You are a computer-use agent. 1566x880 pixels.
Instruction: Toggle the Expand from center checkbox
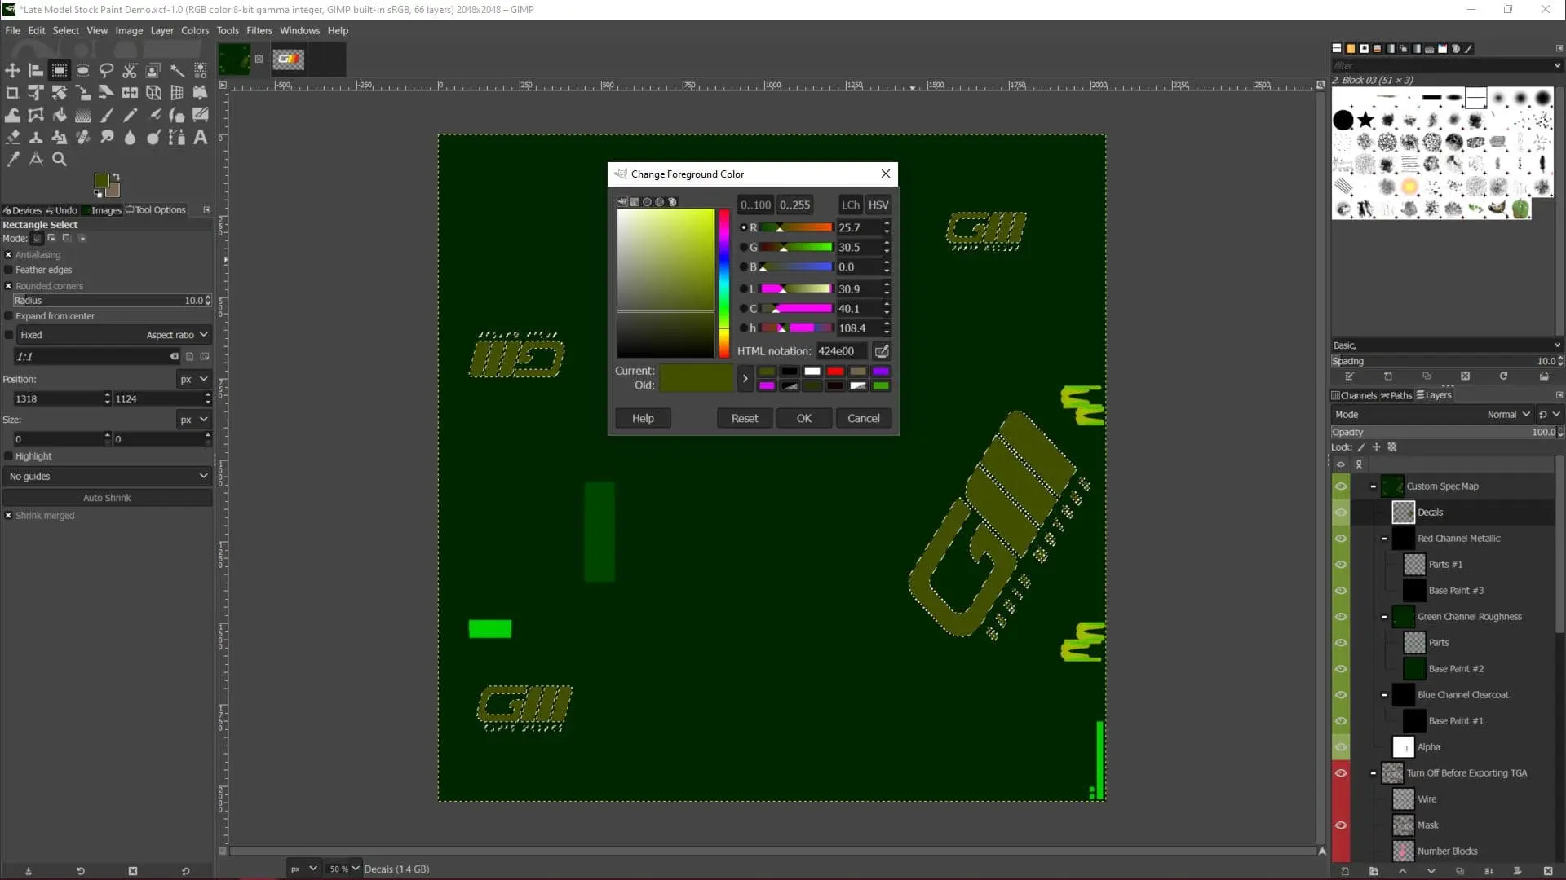(x=9, y=316)
